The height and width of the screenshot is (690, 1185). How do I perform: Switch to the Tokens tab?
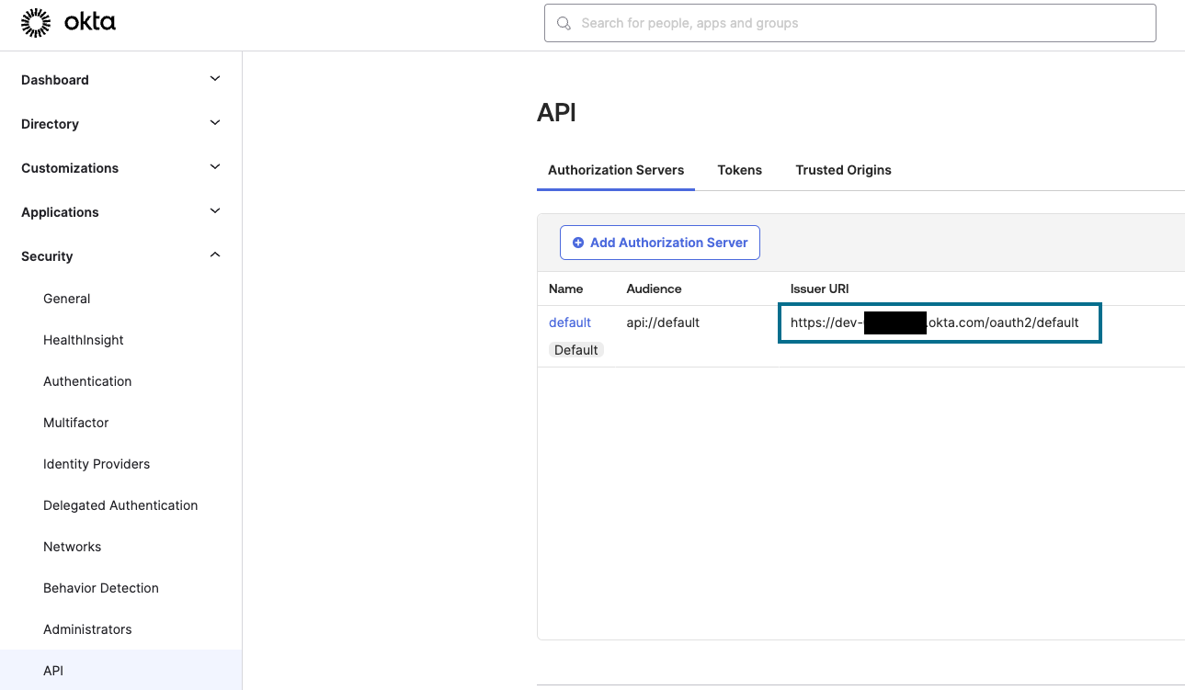(740, 170)
